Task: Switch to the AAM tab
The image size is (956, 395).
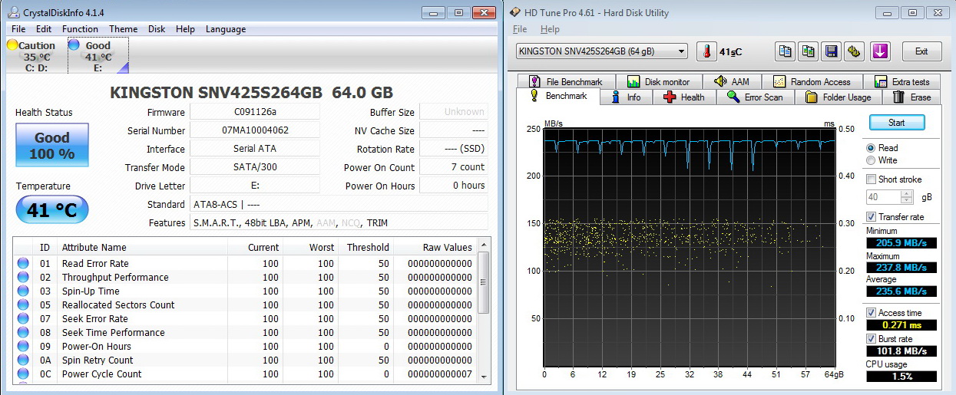Action: [x=733, y=82]
